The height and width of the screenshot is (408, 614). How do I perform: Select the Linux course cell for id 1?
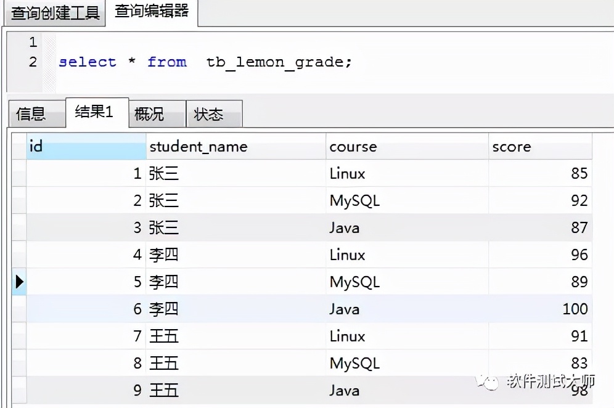point(407,174)
